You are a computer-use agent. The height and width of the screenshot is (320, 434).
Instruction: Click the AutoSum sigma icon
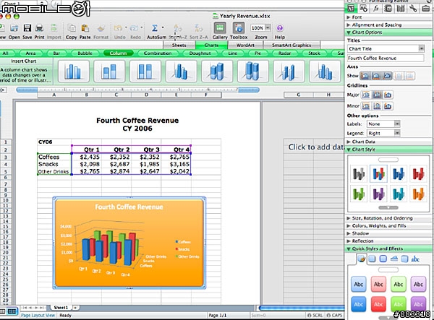pos(155,28)
